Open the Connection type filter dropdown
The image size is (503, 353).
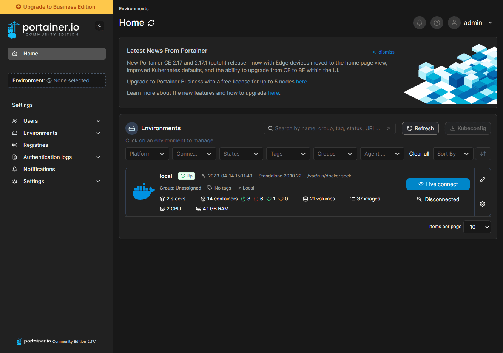click(194, 154)
